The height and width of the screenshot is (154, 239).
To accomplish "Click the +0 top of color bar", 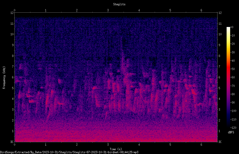I will click(232, 27).
